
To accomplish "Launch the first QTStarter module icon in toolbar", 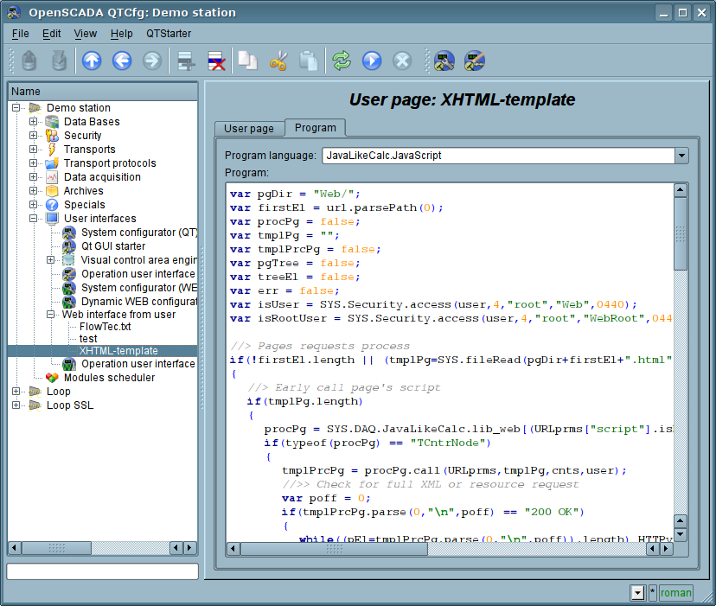I will 444,61.
